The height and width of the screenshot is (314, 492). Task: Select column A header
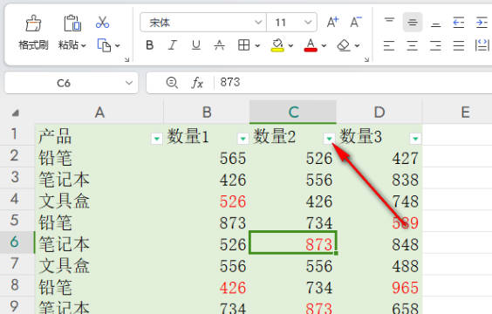coord(99,112)
